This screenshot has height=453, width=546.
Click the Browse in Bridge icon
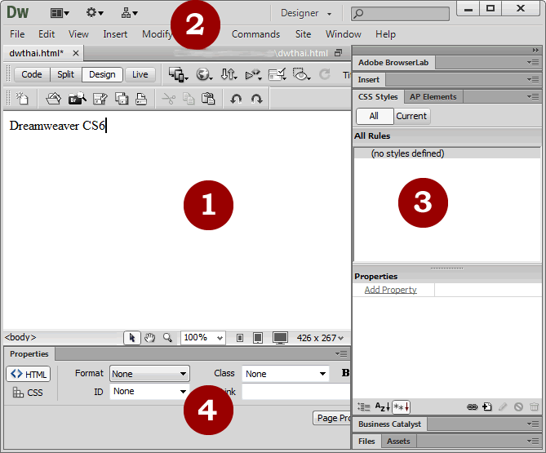tap(78, 99)
